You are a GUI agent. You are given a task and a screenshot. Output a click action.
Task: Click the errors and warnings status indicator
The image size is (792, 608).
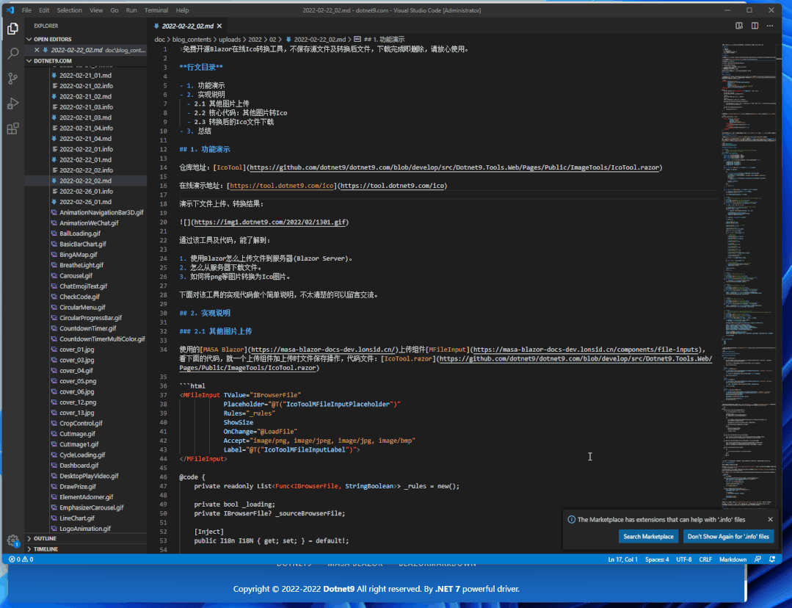21,560
